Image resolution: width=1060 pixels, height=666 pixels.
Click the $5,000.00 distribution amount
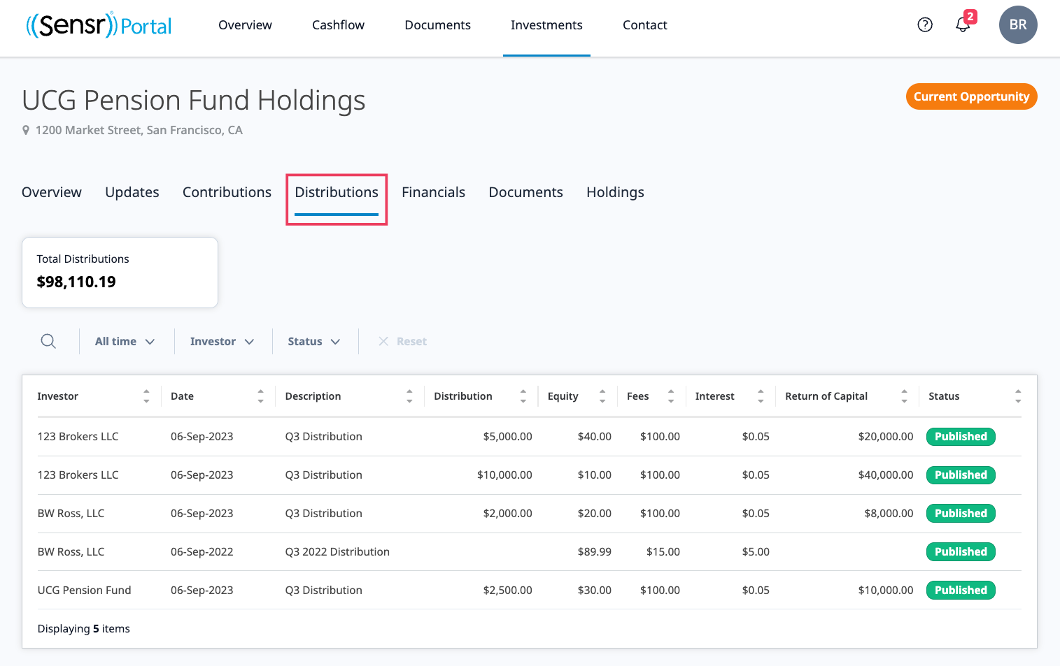[x=507, y=437]
